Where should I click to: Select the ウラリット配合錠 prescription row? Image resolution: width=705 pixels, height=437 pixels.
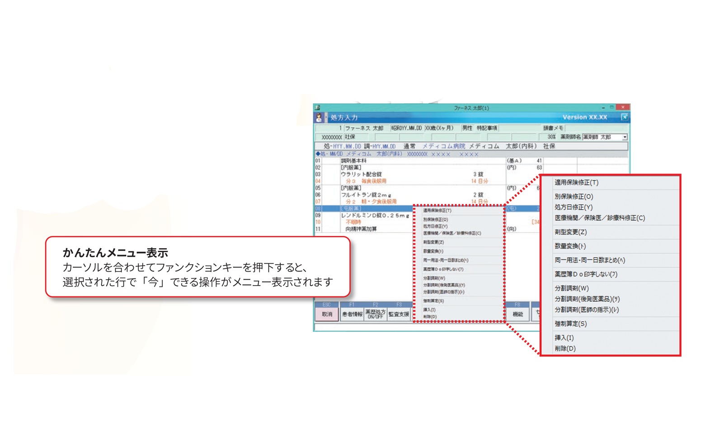click(x=362, y=174)
